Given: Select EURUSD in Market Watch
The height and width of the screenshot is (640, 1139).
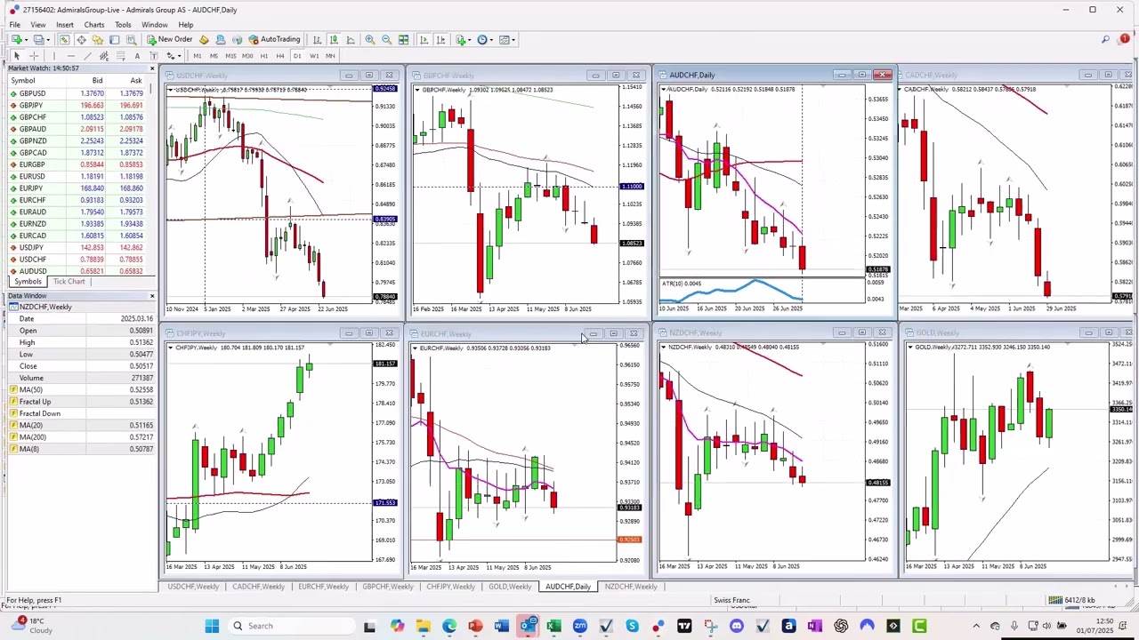Looking at the screenshot, I should click(32, 176).
